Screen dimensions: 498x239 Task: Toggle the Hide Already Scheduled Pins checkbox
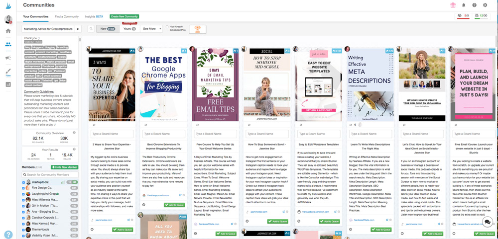[x=167, y=27]
